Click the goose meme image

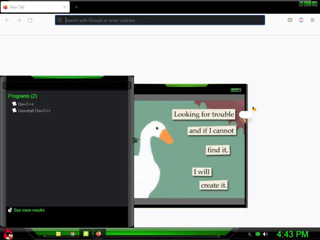coord(189,149)
